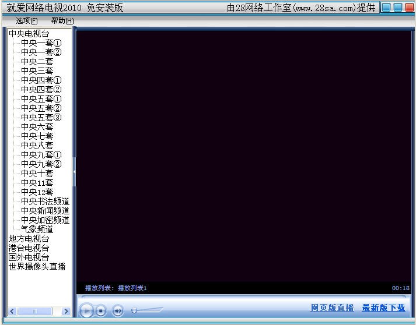Click the volume slider track
The width and height of the screenshot is (416, 325).
click(x=148, y=310)
